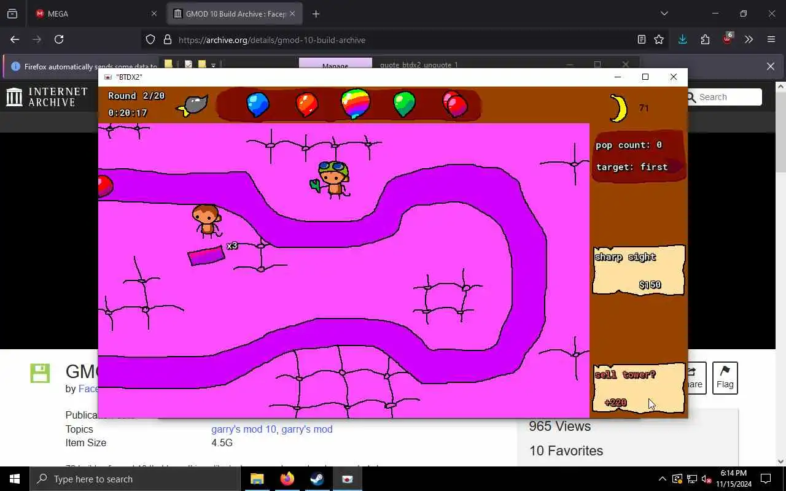Click the sell tower button
Image resolution: width=786 pixels, height=491 pixels.
(x=638, y=388)
